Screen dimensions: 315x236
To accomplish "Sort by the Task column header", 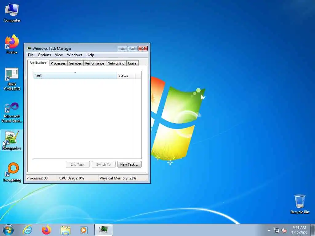I will 75,75.
